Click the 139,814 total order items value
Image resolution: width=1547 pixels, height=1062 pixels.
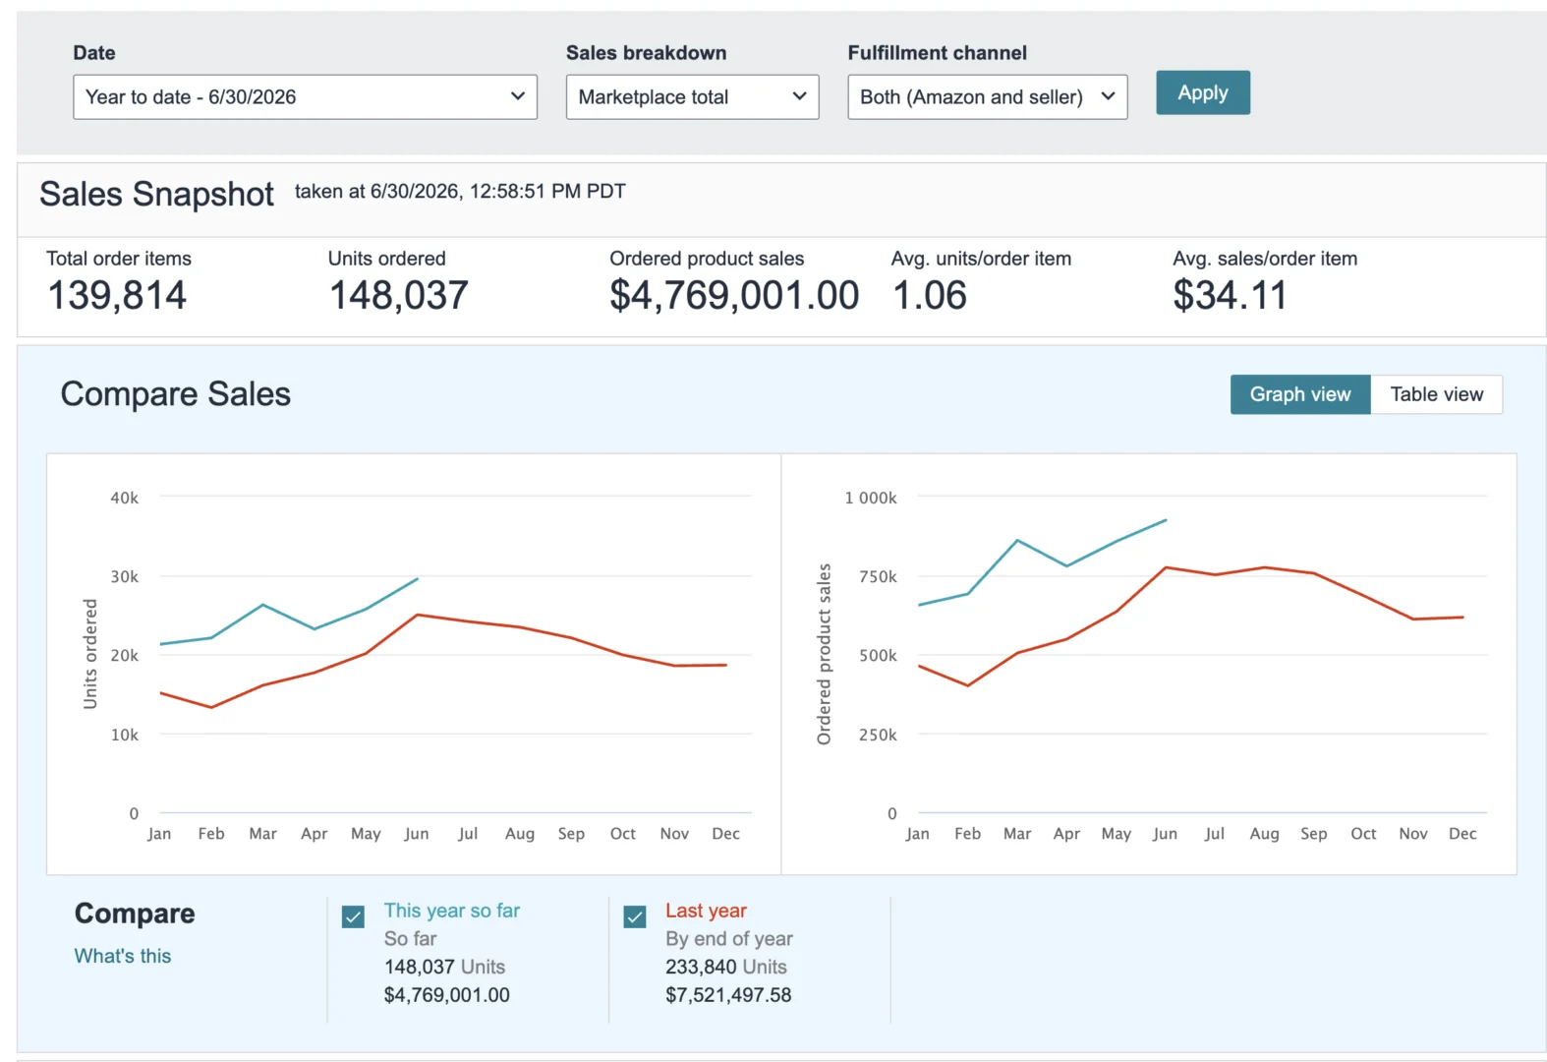click(117, 295)
